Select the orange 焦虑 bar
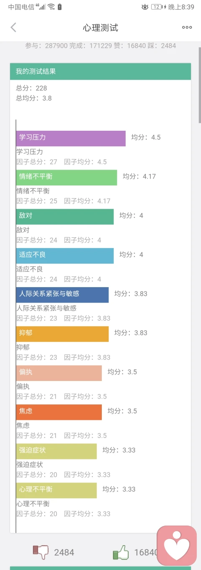Screen dimensions: 201x570 [59, 412]
